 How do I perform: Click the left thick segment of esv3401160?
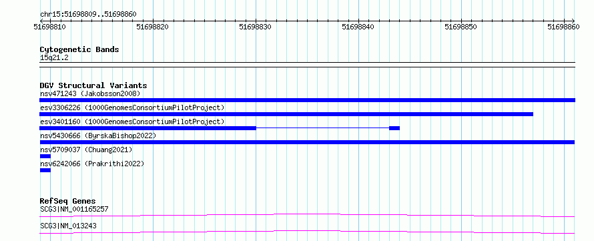[148, 128]
